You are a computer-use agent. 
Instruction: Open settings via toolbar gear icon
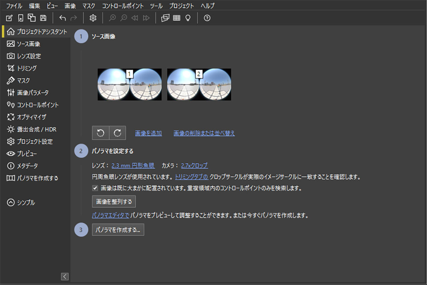pyautogui.click(x=93, y=18)
